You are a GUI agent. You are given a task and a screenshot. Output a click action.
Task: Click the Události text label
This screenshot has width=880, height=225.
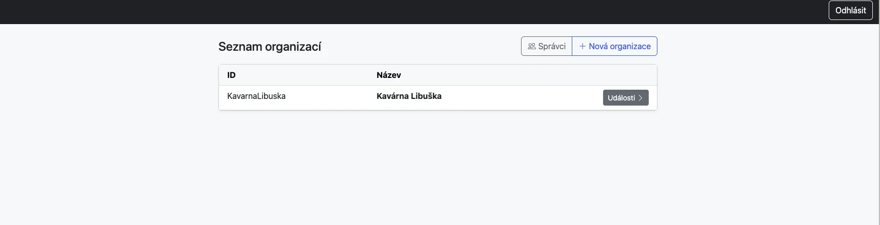tap(622, 98)
